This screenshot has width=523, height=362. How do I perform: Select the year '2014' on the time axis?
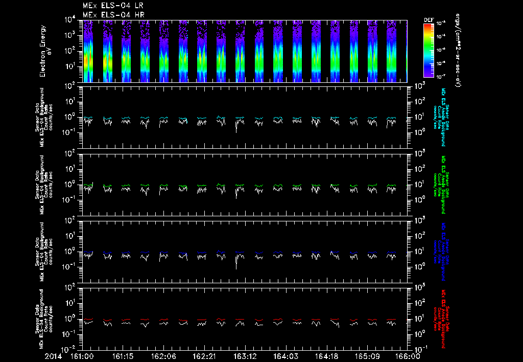53,356
